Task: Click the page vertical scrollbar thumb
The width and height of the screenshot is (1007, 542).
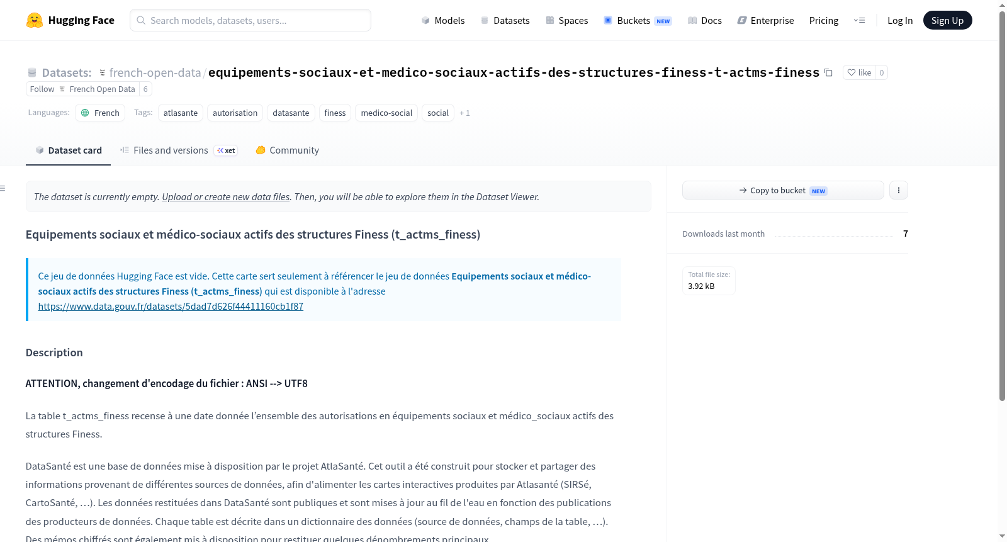Action: tap(1003, 206)
